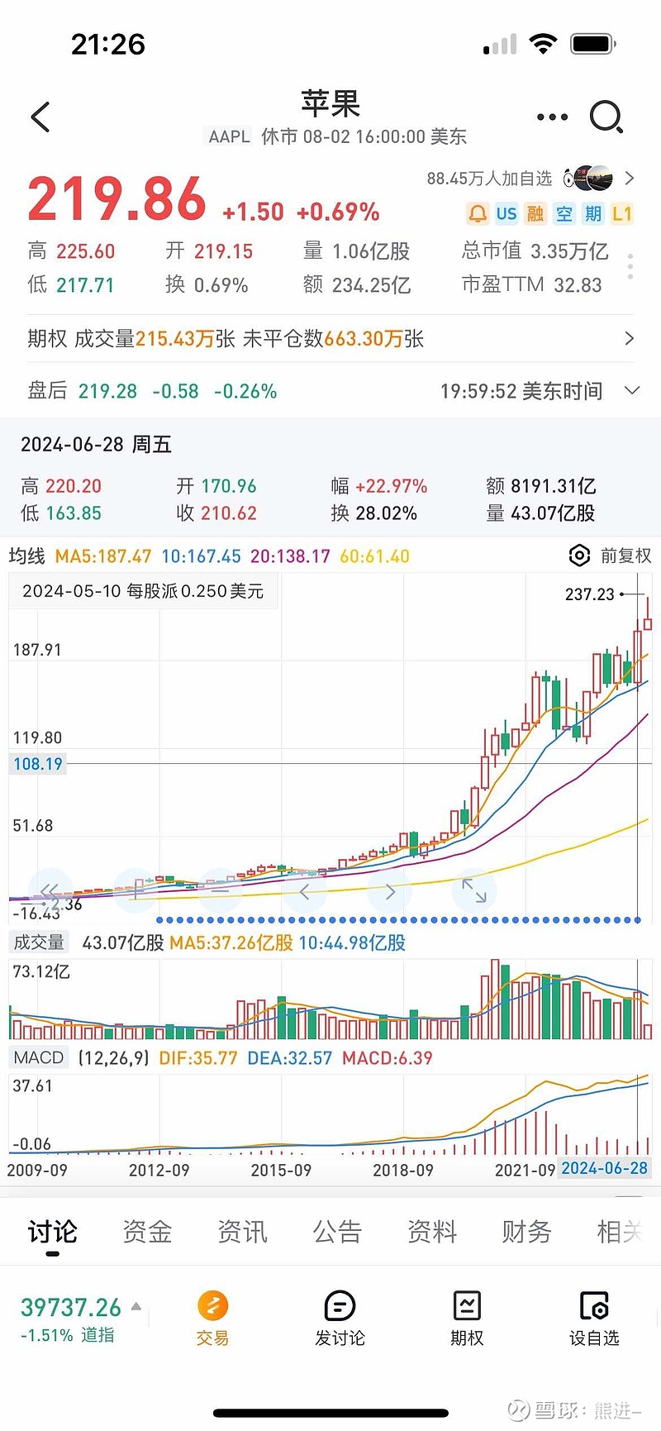Tap the back arrow at top left
The width and height of the screenshot is (661, 1431).
tap(40, 117)
